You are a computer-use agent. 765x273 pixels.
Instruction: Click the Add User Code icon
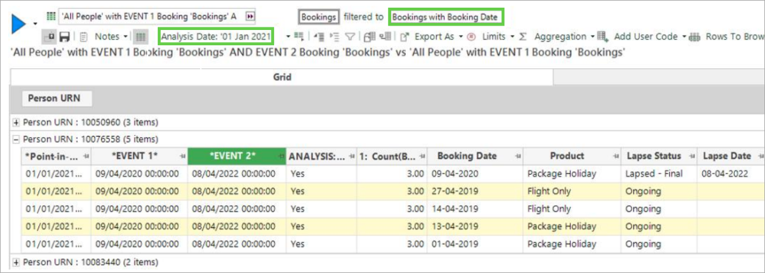pyautogui.click(x=602, y=37)
